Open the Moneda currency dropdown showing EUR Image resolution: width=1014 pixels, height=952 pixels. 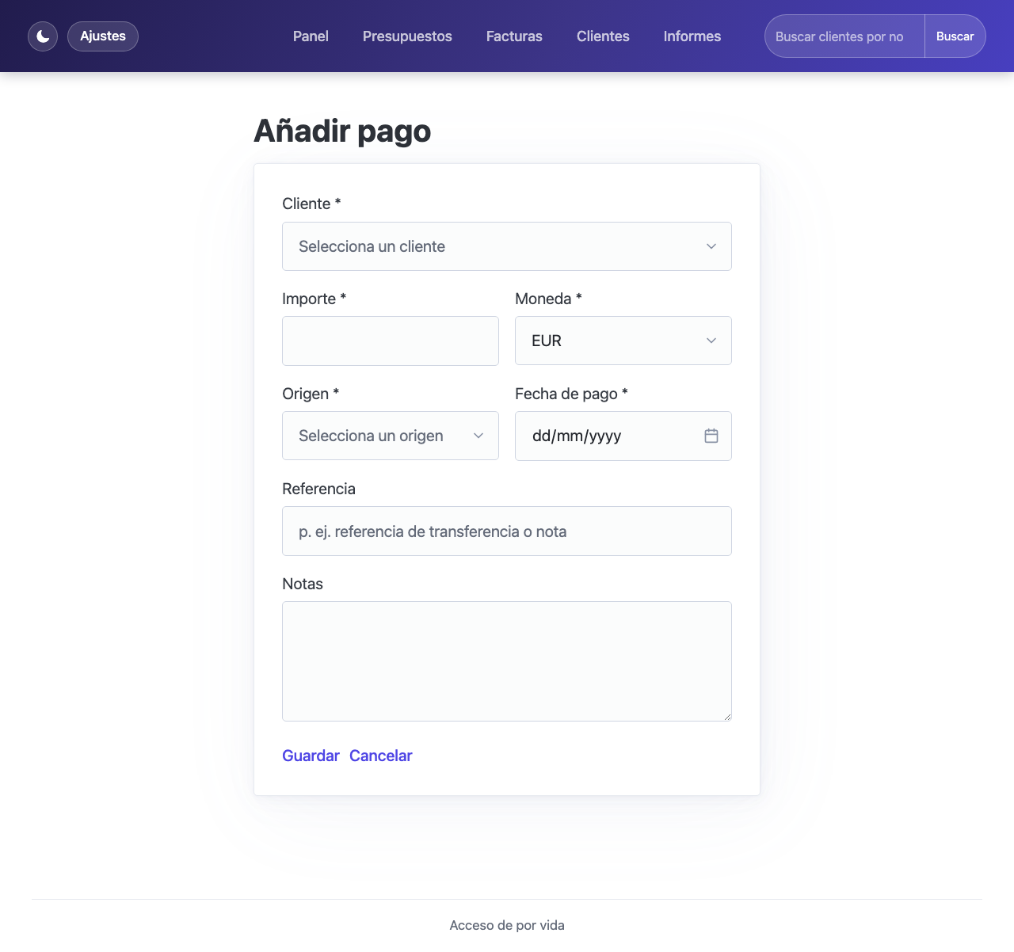tap(623, 341)
